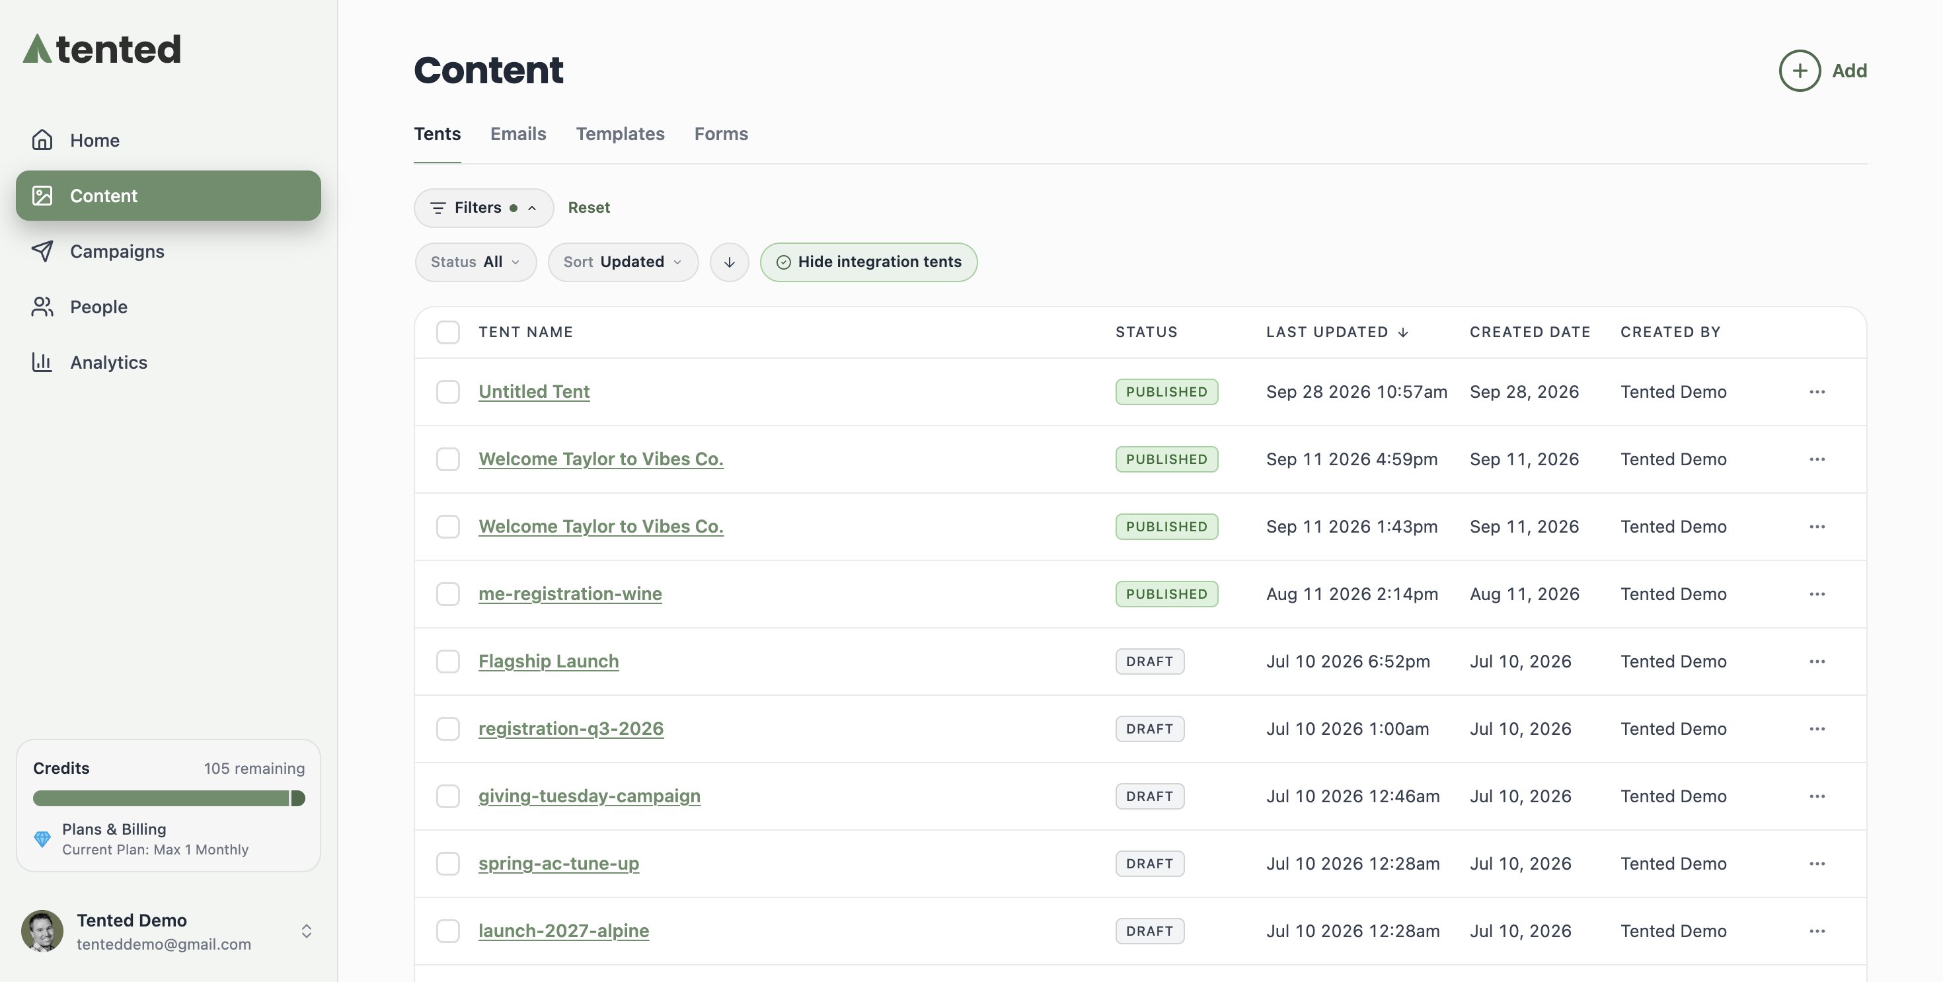Switch to the Forms tab
Image resolution: width=1943 pixels, height=982 pixels.
click(720, 133)
